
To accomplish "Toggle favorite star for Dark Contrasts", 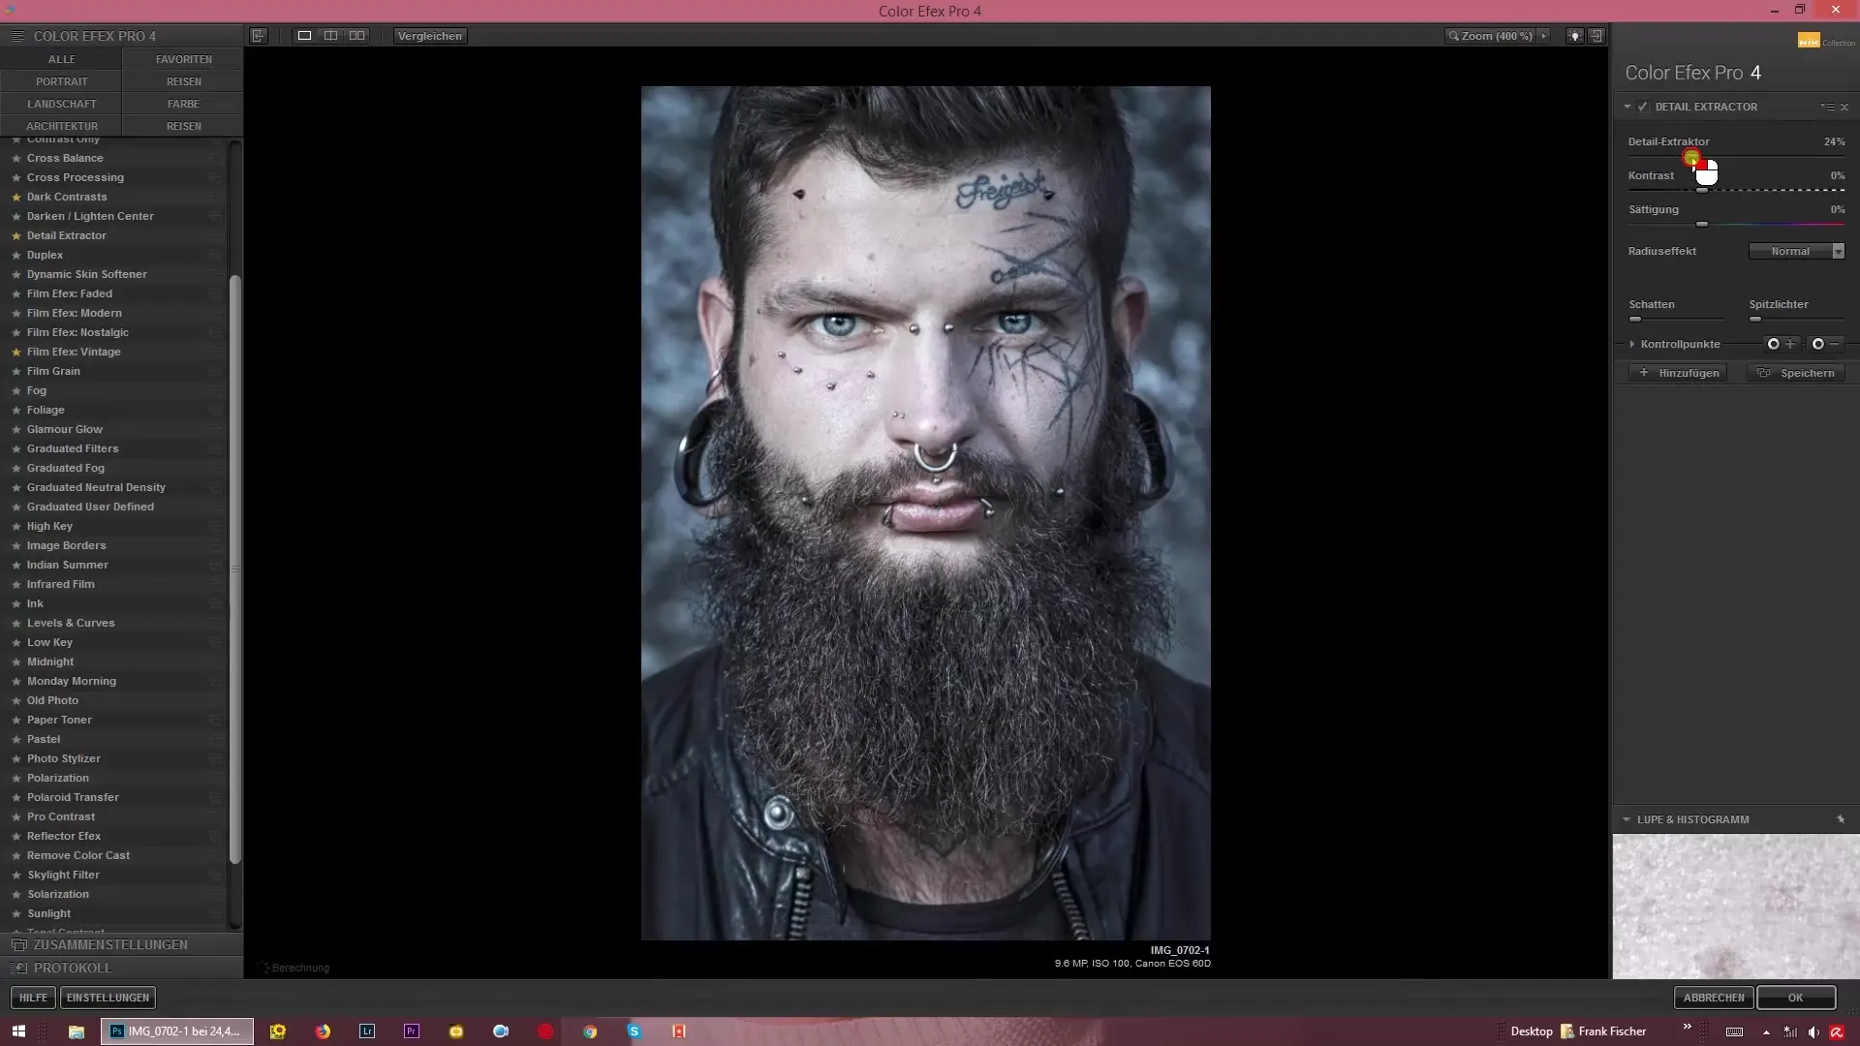I will (16, 197).
